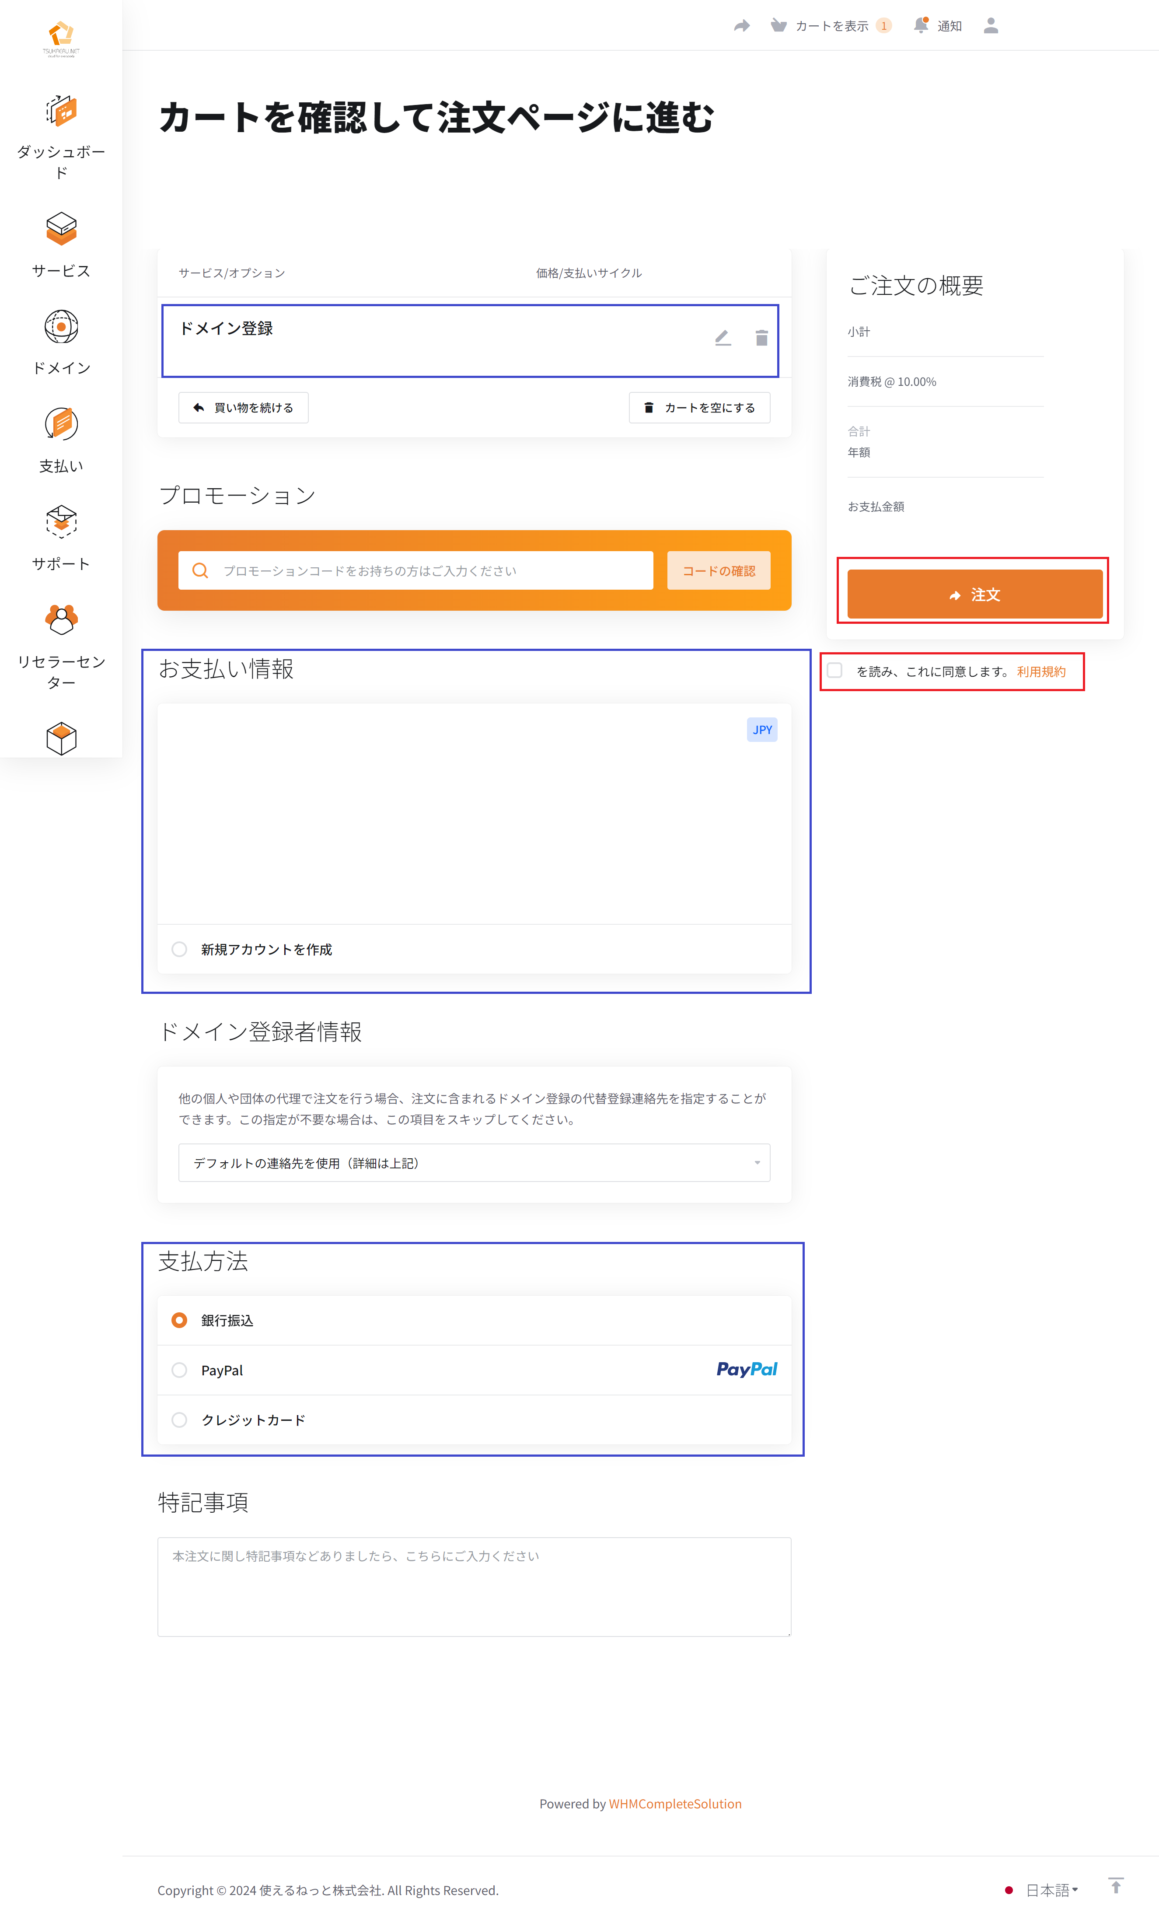Select the クレジットカード payment option
Screen dimensions: 1159x1923
tap(179, 1420)
